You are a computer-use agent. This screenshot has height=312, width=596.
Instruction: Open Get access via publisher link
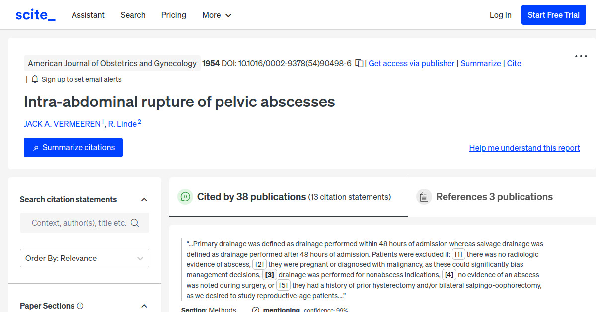click(411, 63)
